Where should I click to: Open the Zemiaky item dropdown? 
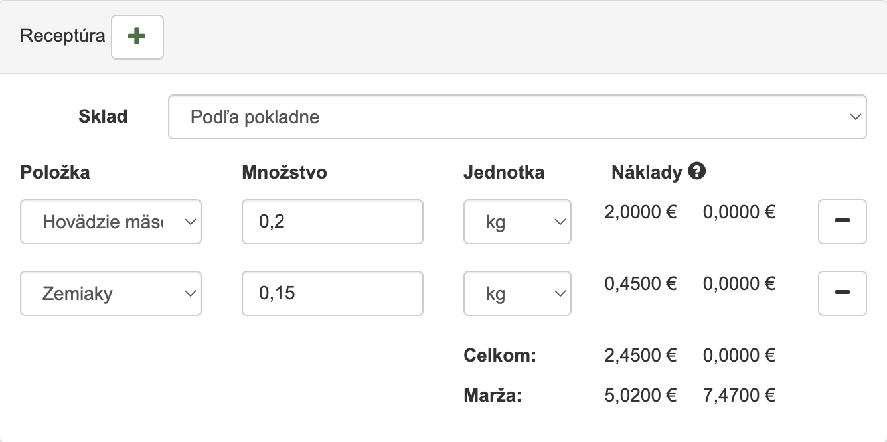[111, 293]
